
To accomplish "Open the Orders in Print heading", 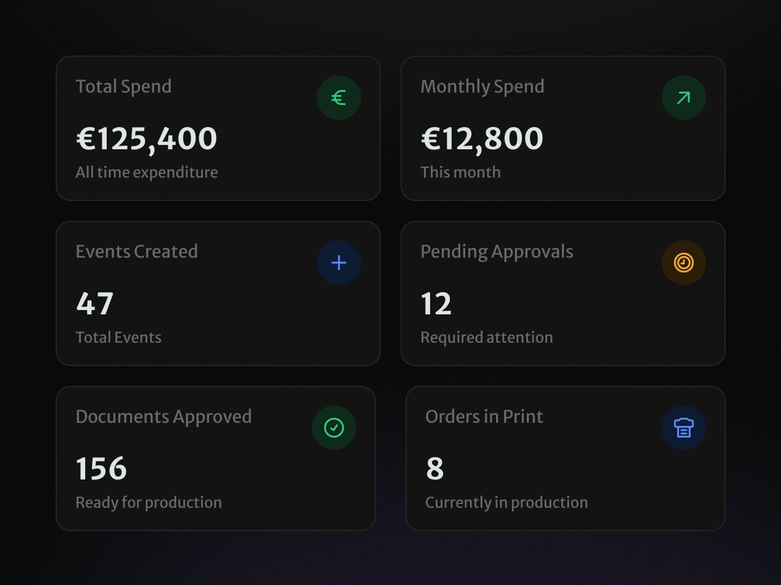I will click(x=484, y=417).
